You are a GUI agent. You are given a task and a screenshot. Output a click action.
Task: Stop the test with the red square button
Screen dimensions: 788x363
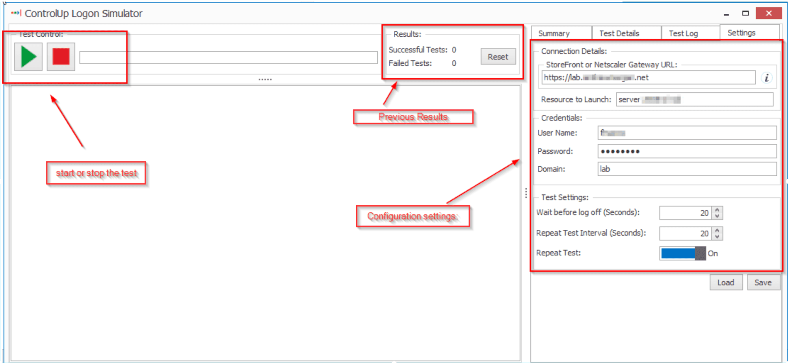click(61, 57)
